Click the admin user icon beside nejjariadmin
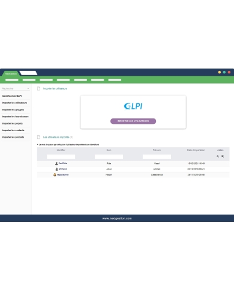This screenshot has width=234, height=291. tap(55, 175)
